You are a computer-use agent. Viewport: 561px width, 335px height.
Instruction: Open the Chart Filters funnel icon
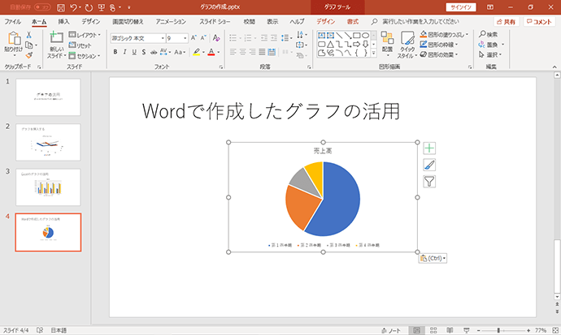429,182
